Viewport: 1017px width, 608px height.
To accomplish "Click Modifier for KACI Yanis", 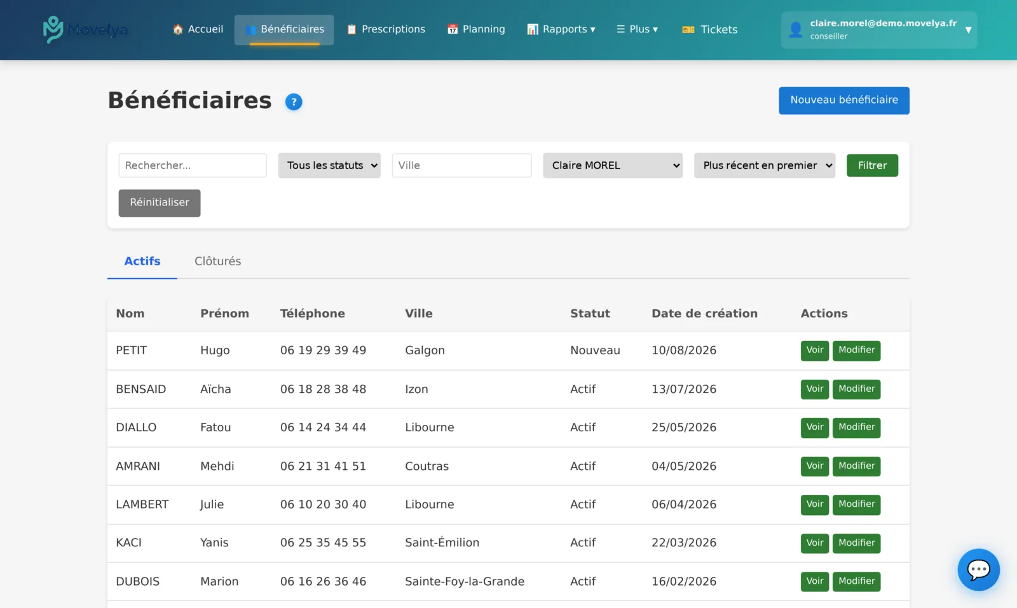I will coord(856,543).
